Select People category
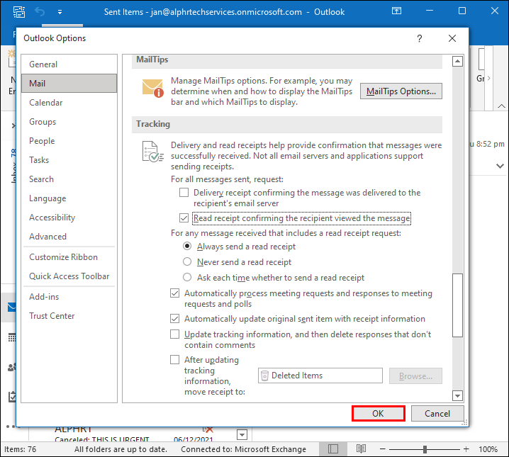The height and width of the screenshot is (457, 509). (x=69, y=141)
